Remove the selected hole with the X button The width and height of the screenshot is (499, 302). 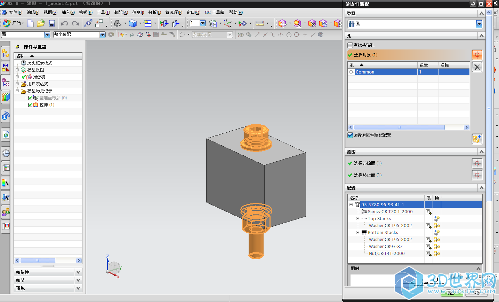click(477, 67)
